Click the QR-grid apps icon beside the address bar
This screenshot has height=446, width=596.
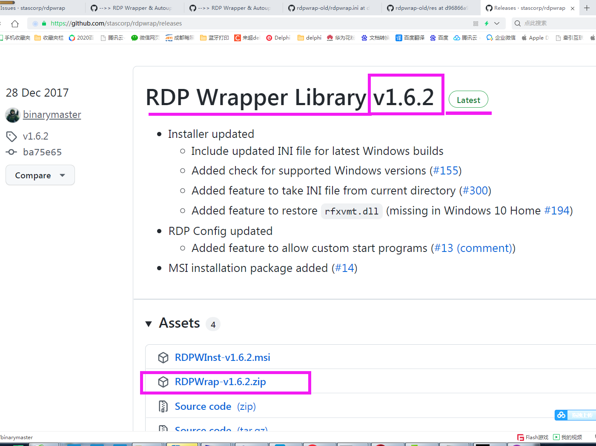tap(476, 24)
